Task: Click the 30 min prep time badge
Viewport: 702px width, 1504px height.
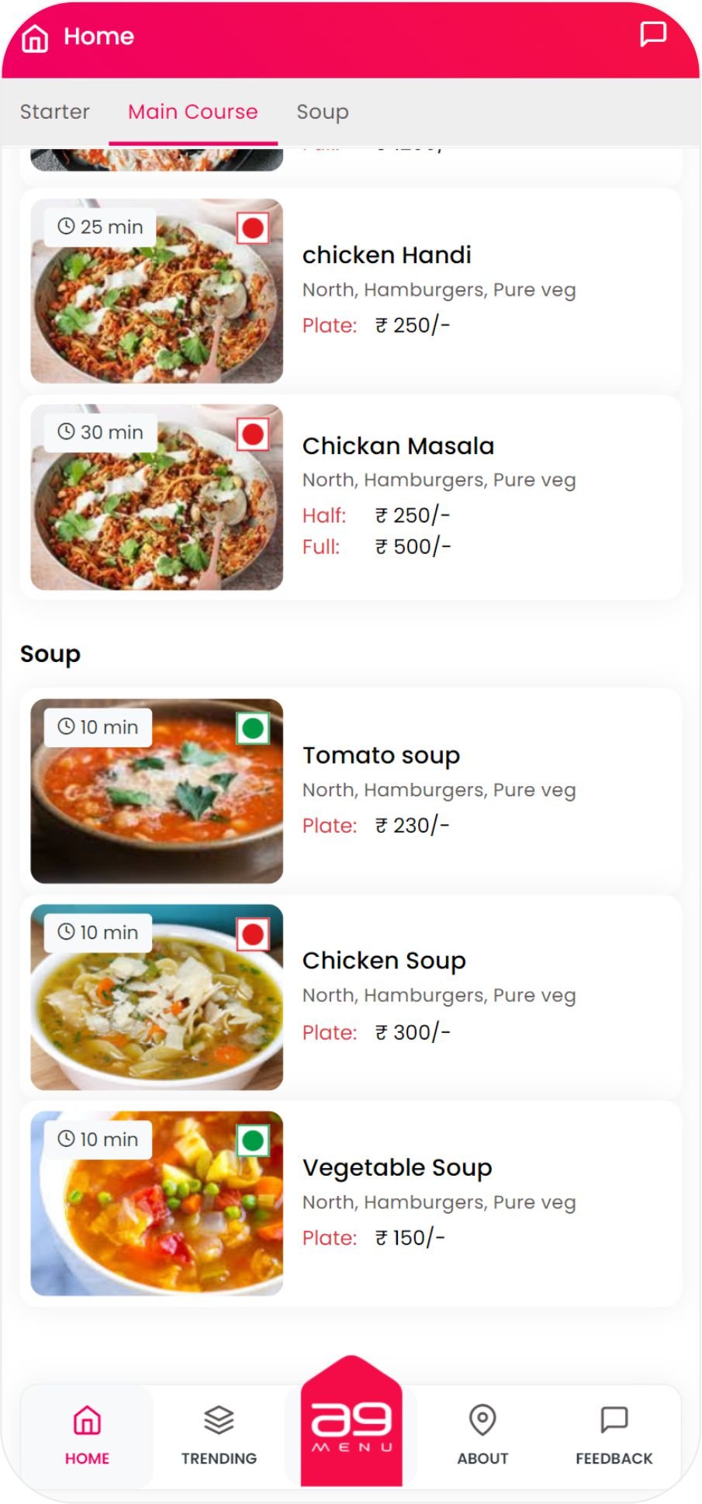Action: pyautogui.click(x=101, y=432)
